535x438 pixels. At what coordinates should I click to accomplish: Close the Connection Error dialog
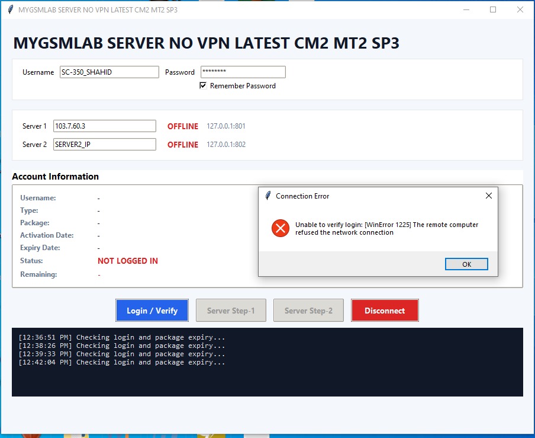coord(489,196)
